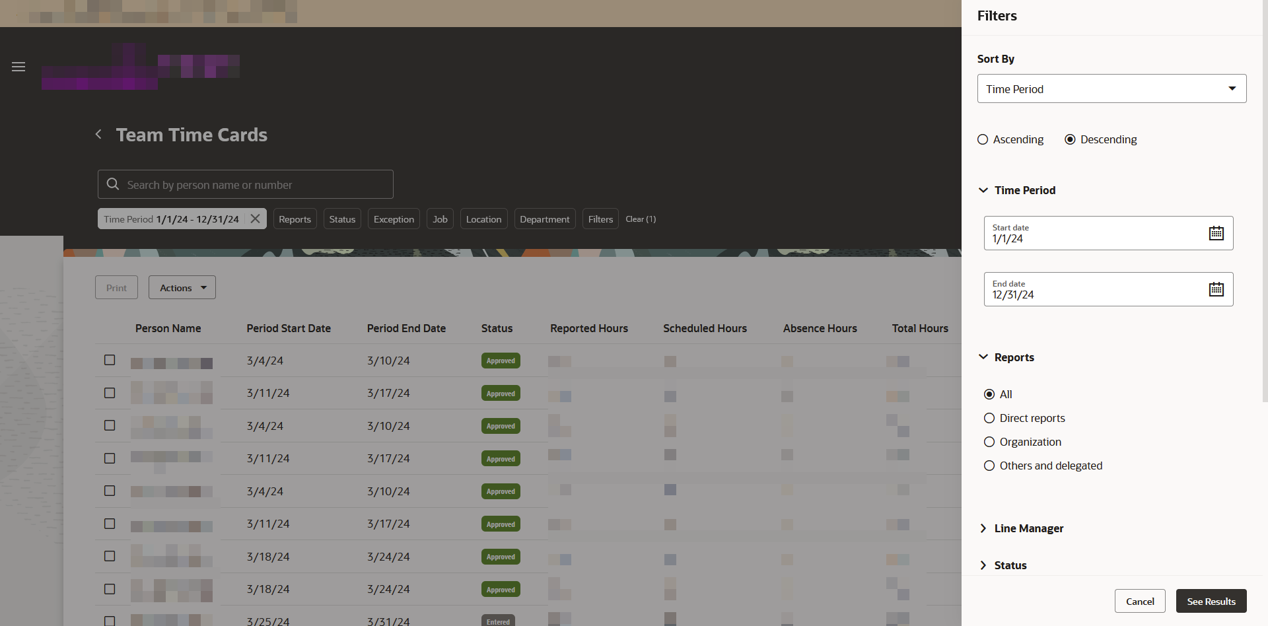Select Ascending sort order
1268x626 pixels.
click(983, 139)
